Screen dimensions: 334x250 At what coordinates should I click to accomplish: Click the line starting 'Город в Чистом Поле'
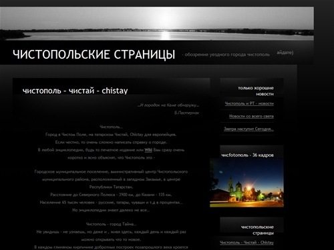pos(111,135)
